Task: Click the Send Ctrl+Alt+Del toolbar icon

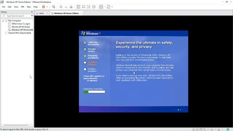Action: (54, 7)
